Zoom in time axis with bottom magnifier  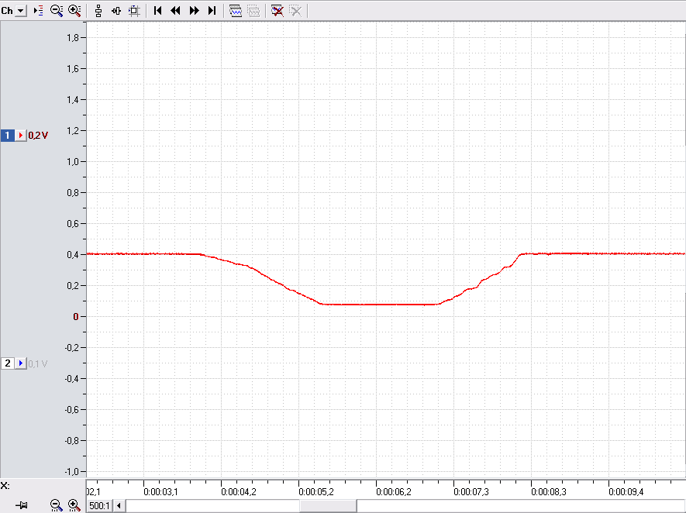[74, 505]
